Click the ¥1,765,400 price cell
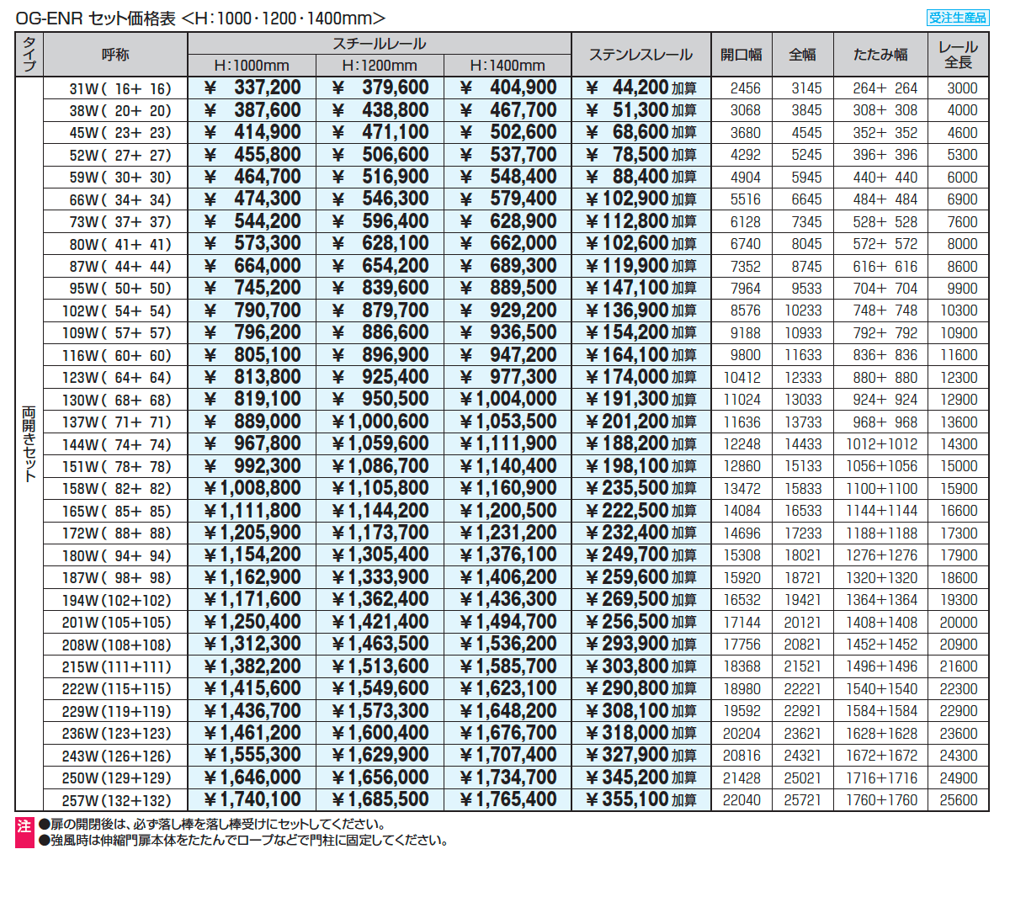Image resolution: width=1010 pixels, height=897 pixels. click(508, 800)
